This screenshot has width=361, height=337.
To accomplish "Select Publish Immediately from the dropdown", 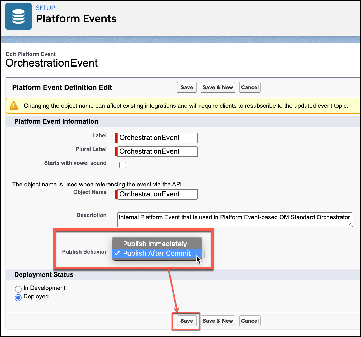I will point(155,244).
